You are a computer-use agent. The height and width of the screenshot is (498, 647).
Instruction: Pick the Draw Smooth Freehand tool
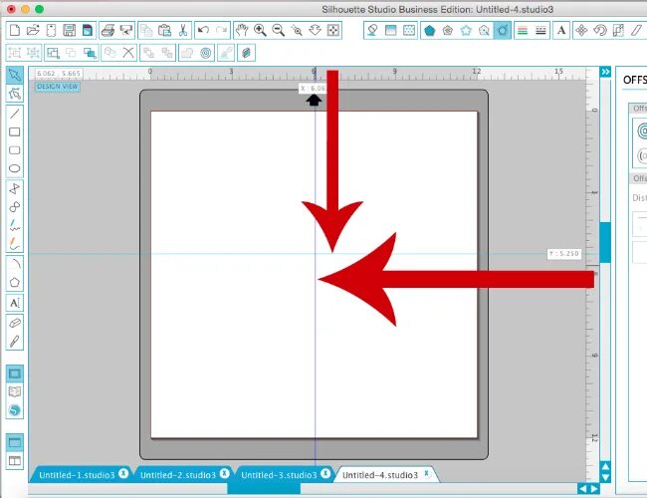[x=15, y=243]
